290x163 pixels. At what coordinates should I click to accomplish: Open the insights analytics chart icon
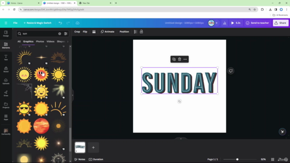225,23
